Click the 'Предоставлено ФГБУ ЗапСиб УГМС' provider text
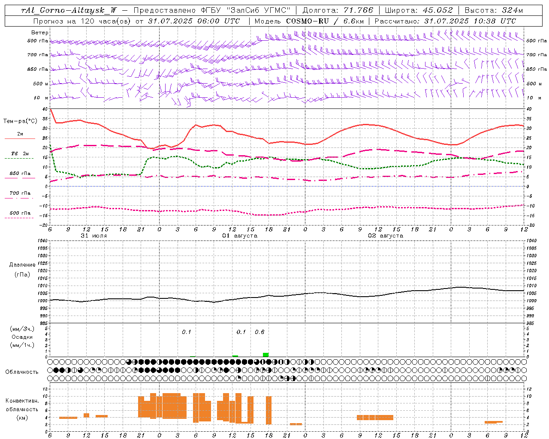The image size is (549, 439). pyautogui.click(x=212, y=10)
